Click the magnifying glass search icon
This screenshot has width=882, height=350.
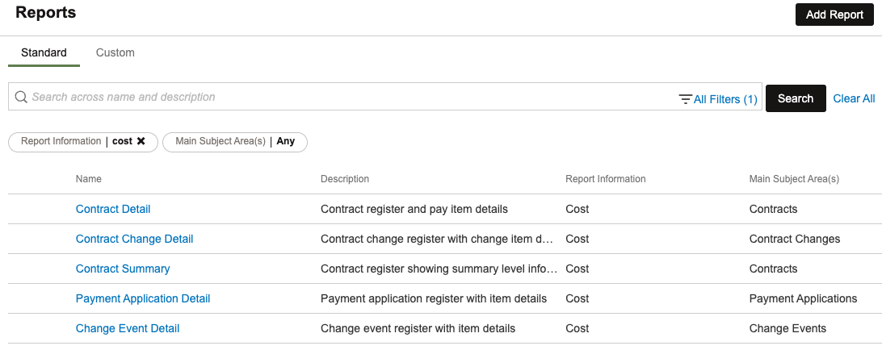21,98
